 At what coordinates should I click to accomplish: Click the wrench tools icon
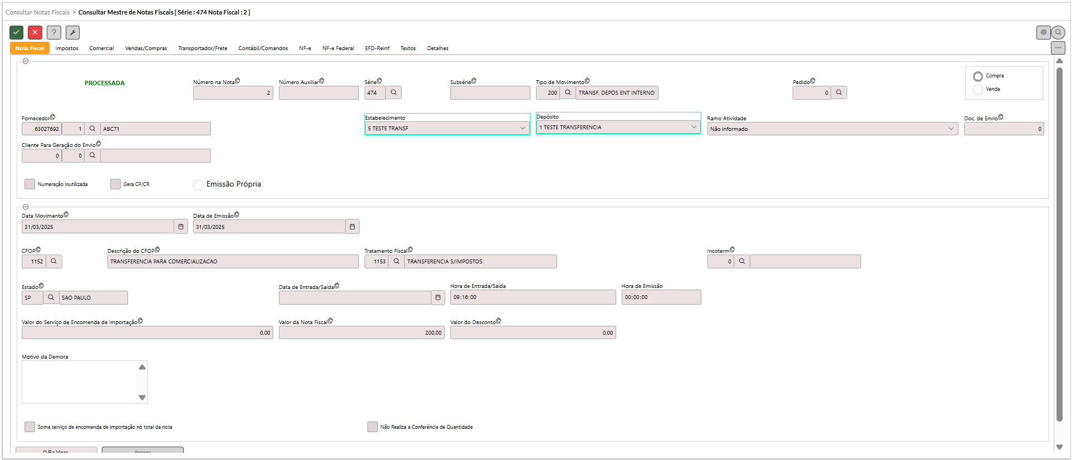coord(72,33)
